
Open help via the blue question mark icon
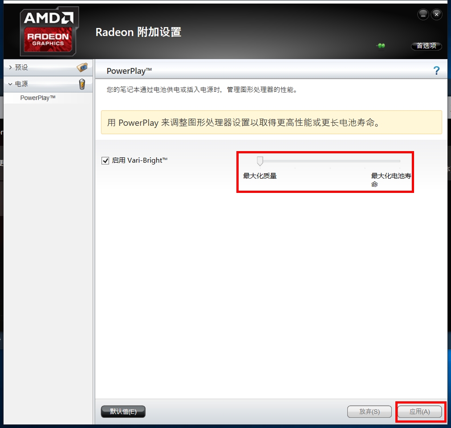436,70
